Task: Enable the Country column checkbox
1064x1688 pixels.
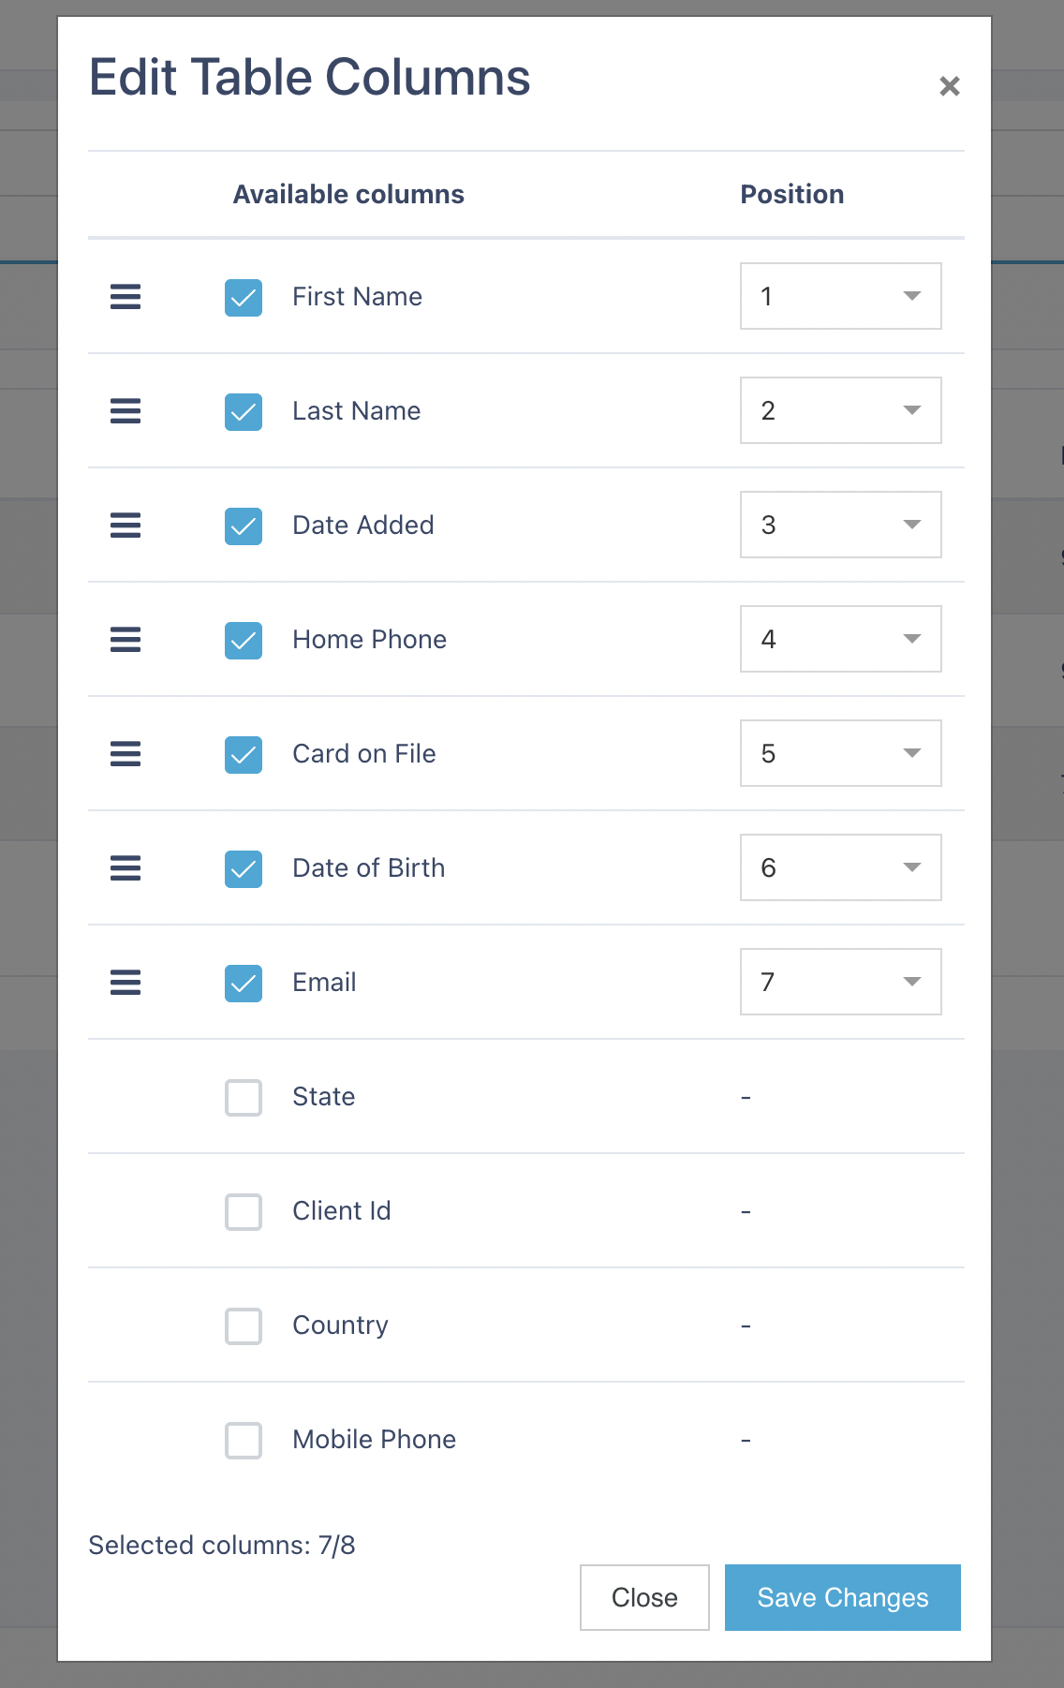Action: point(244,1326)
